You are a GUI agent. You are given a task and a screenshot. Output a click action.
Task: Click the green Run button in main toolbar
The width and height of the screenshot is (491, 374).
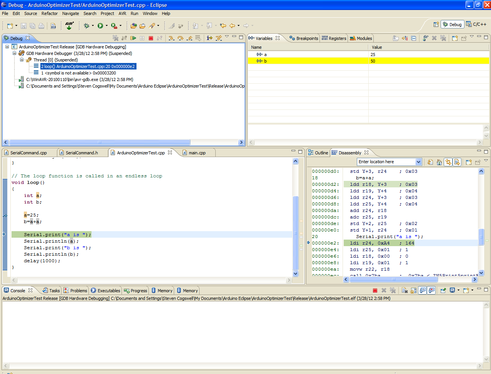coord(100,26)
